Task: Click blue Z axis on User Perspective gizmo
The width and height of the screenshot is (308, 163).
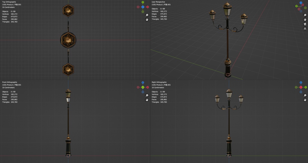Action: pyautogui.click(x=301, y=3)
